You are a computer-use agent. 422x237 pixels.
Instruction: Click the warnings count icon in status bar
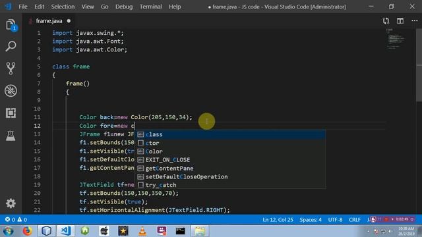20,219
